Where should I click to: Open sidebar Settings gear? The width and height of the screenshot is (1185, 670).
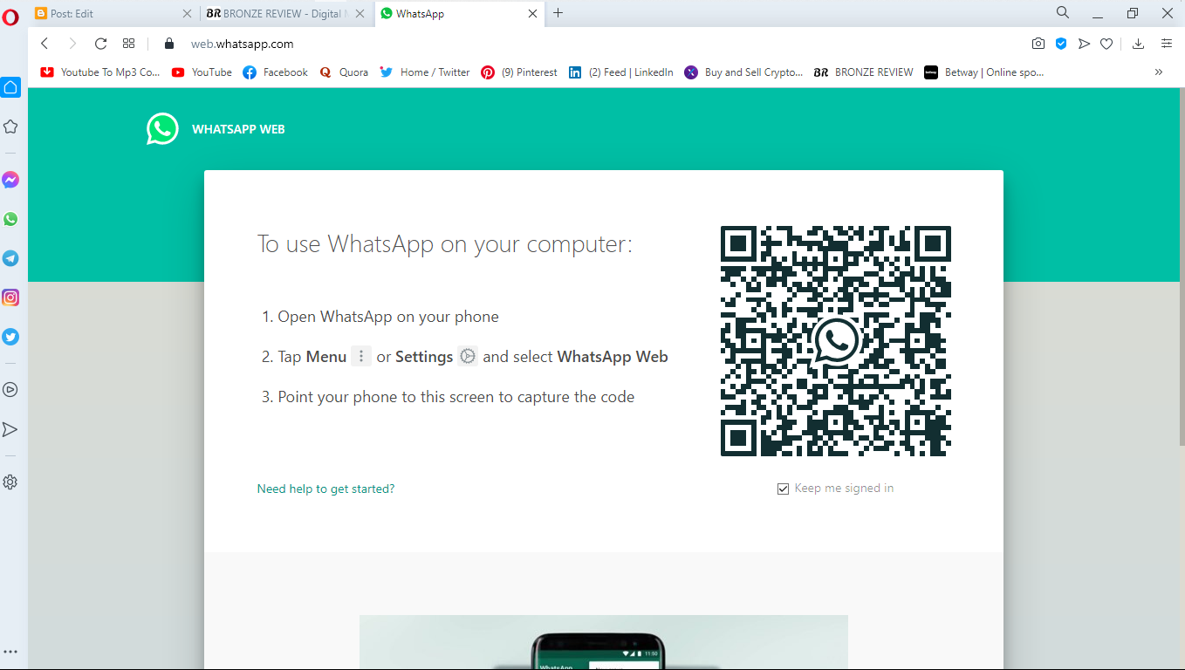[x=10, y=482]
